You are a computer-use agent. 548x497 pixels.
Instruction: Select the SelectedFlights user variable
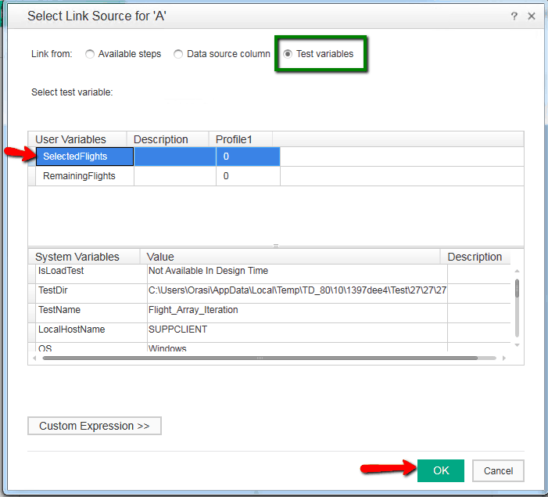(84, 157)
